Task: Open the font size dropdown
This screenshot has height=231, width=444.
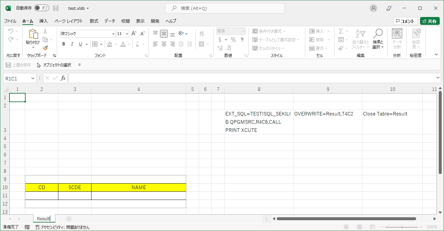Action: [128, 34]
